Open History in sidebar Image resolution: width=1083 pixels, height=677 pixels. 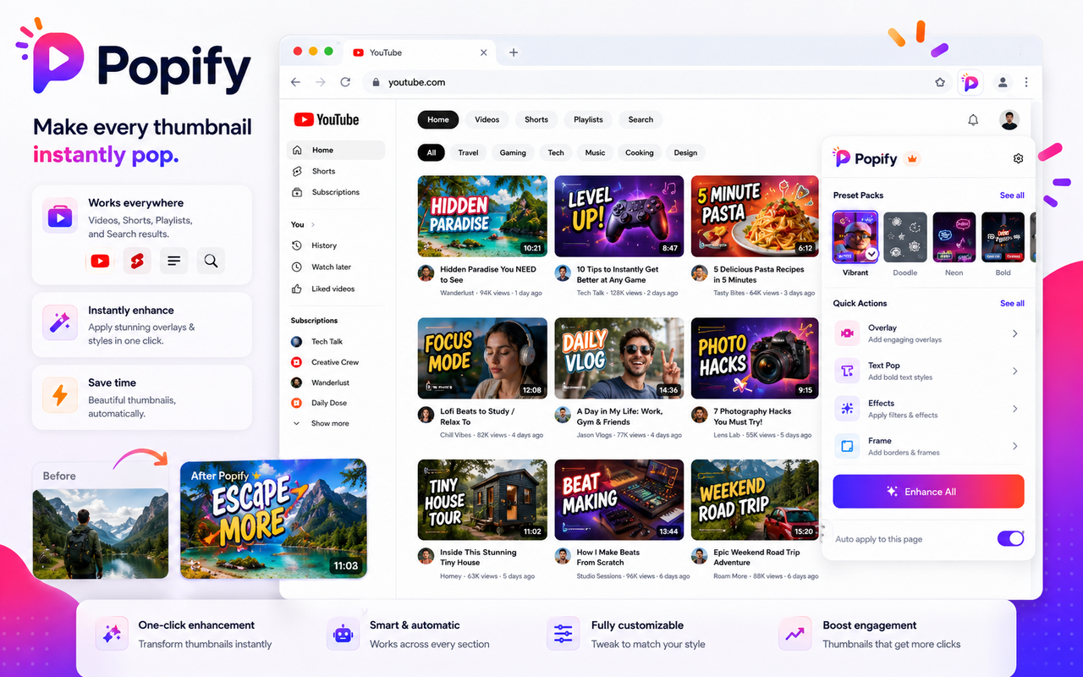click(x=336, y=245)
